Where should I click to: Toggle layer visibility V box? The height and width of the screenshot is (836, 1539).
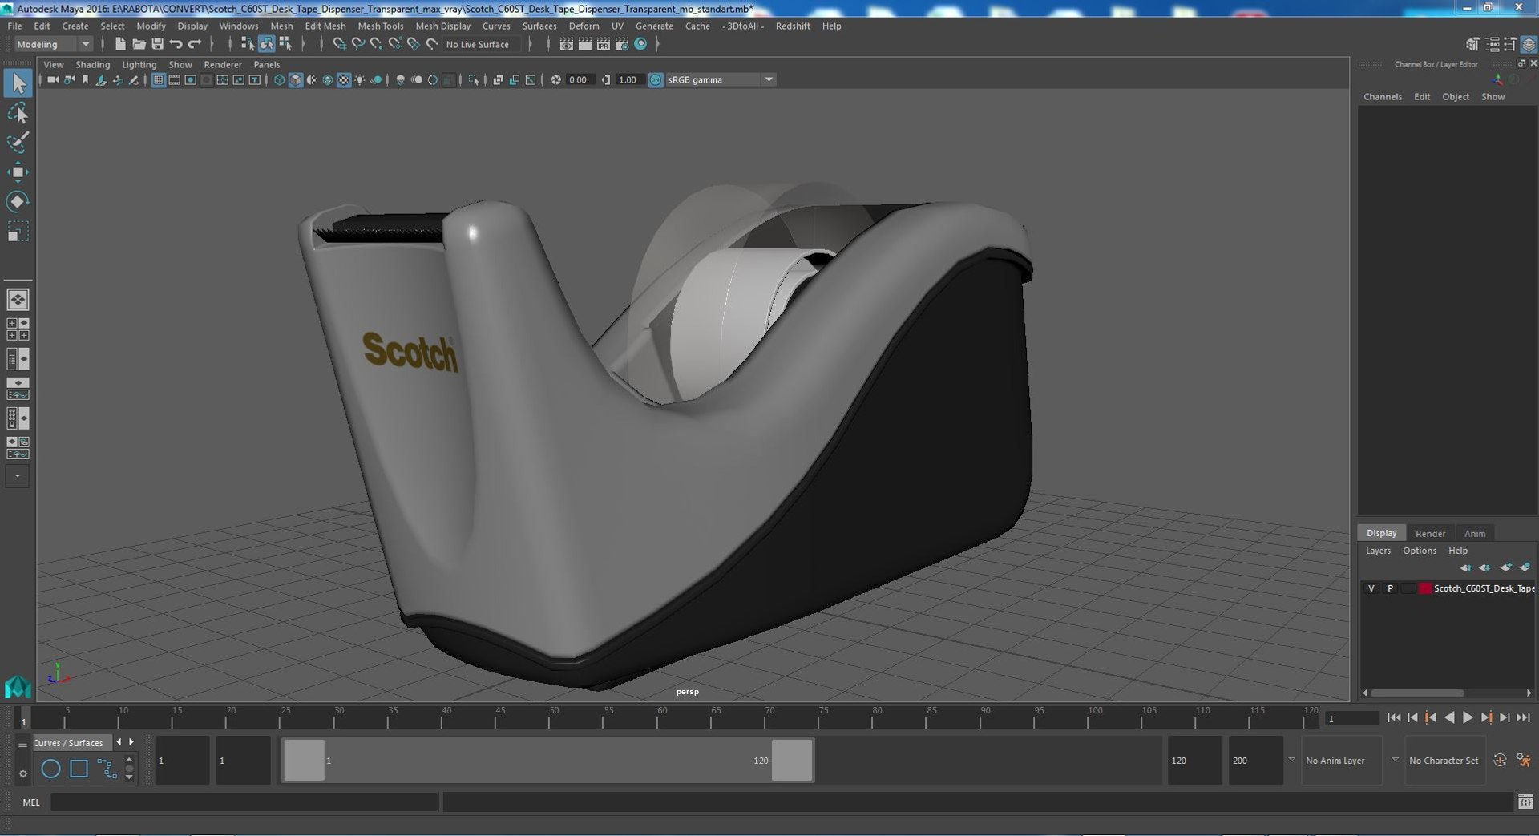point(1371,588)
